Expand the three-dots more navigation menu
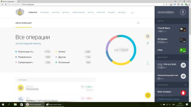Viewport: 191px width, 107px height. [132, 13]
